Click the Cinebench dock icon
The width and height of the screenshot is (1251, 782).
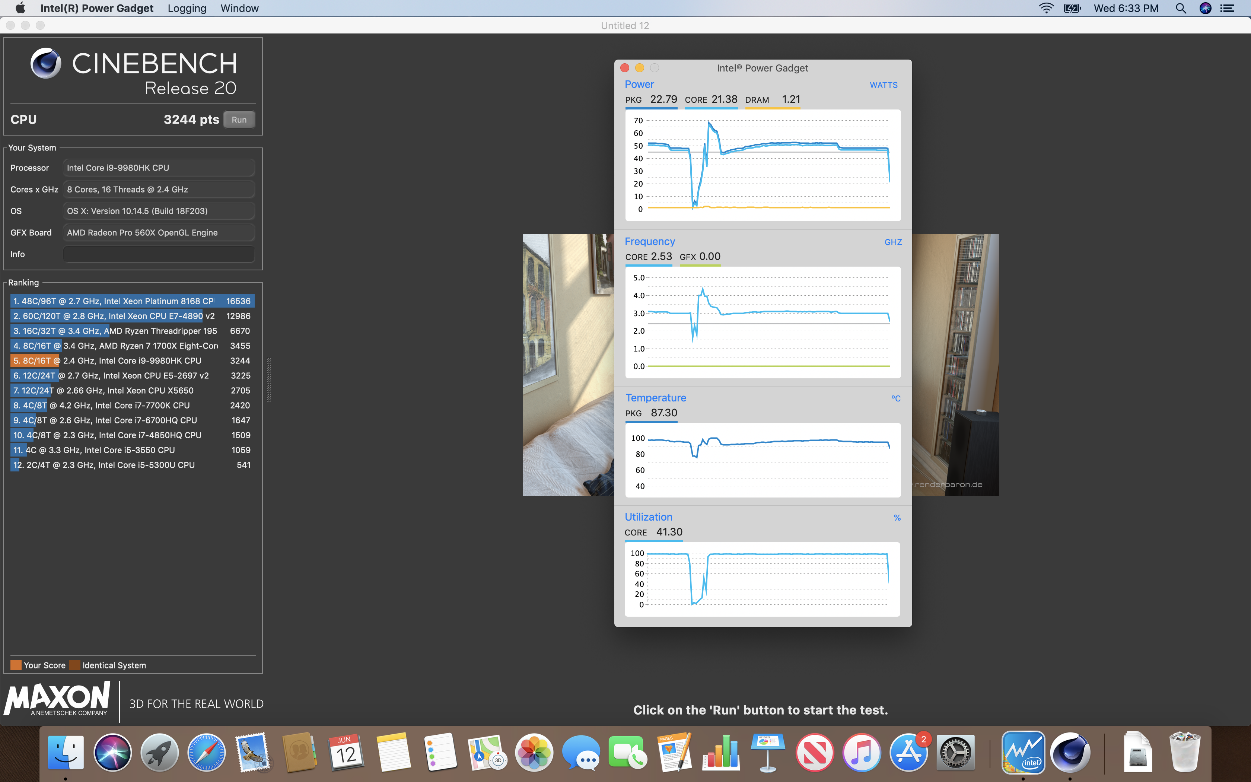click(x=1070, y=753)
